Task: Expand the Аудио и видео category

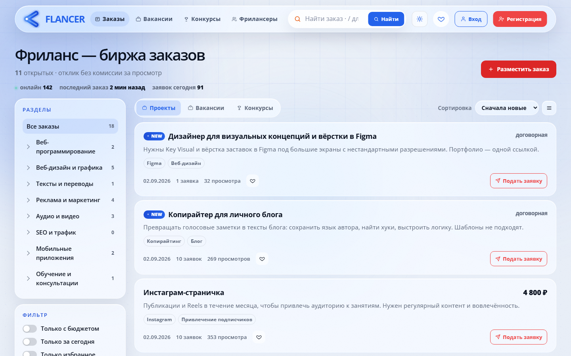Action: tap(28, 216)
